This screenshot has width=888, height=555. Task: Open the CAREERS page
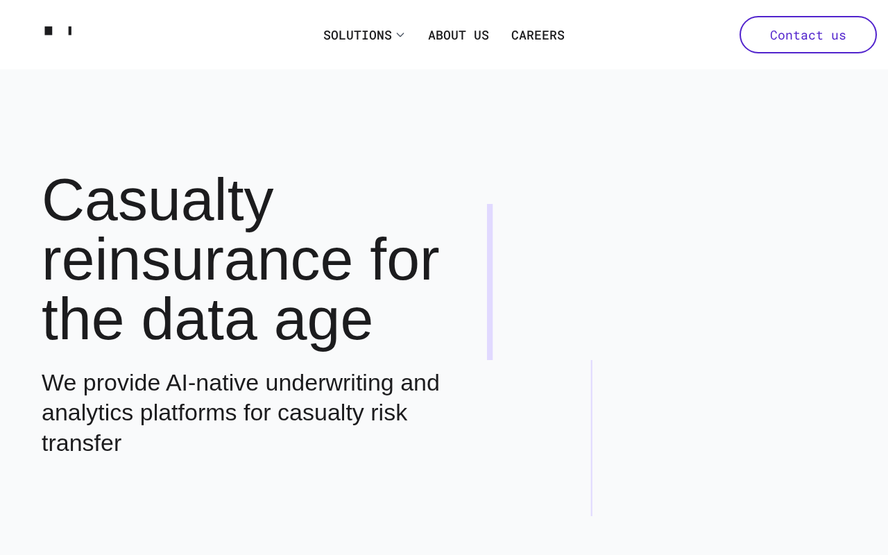538,35
